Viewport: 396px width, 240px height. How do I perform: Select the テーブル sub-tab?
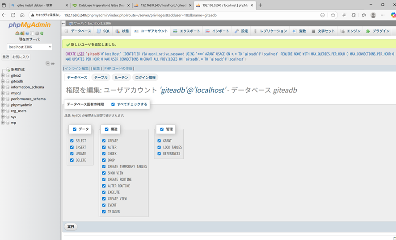point(101,77)
